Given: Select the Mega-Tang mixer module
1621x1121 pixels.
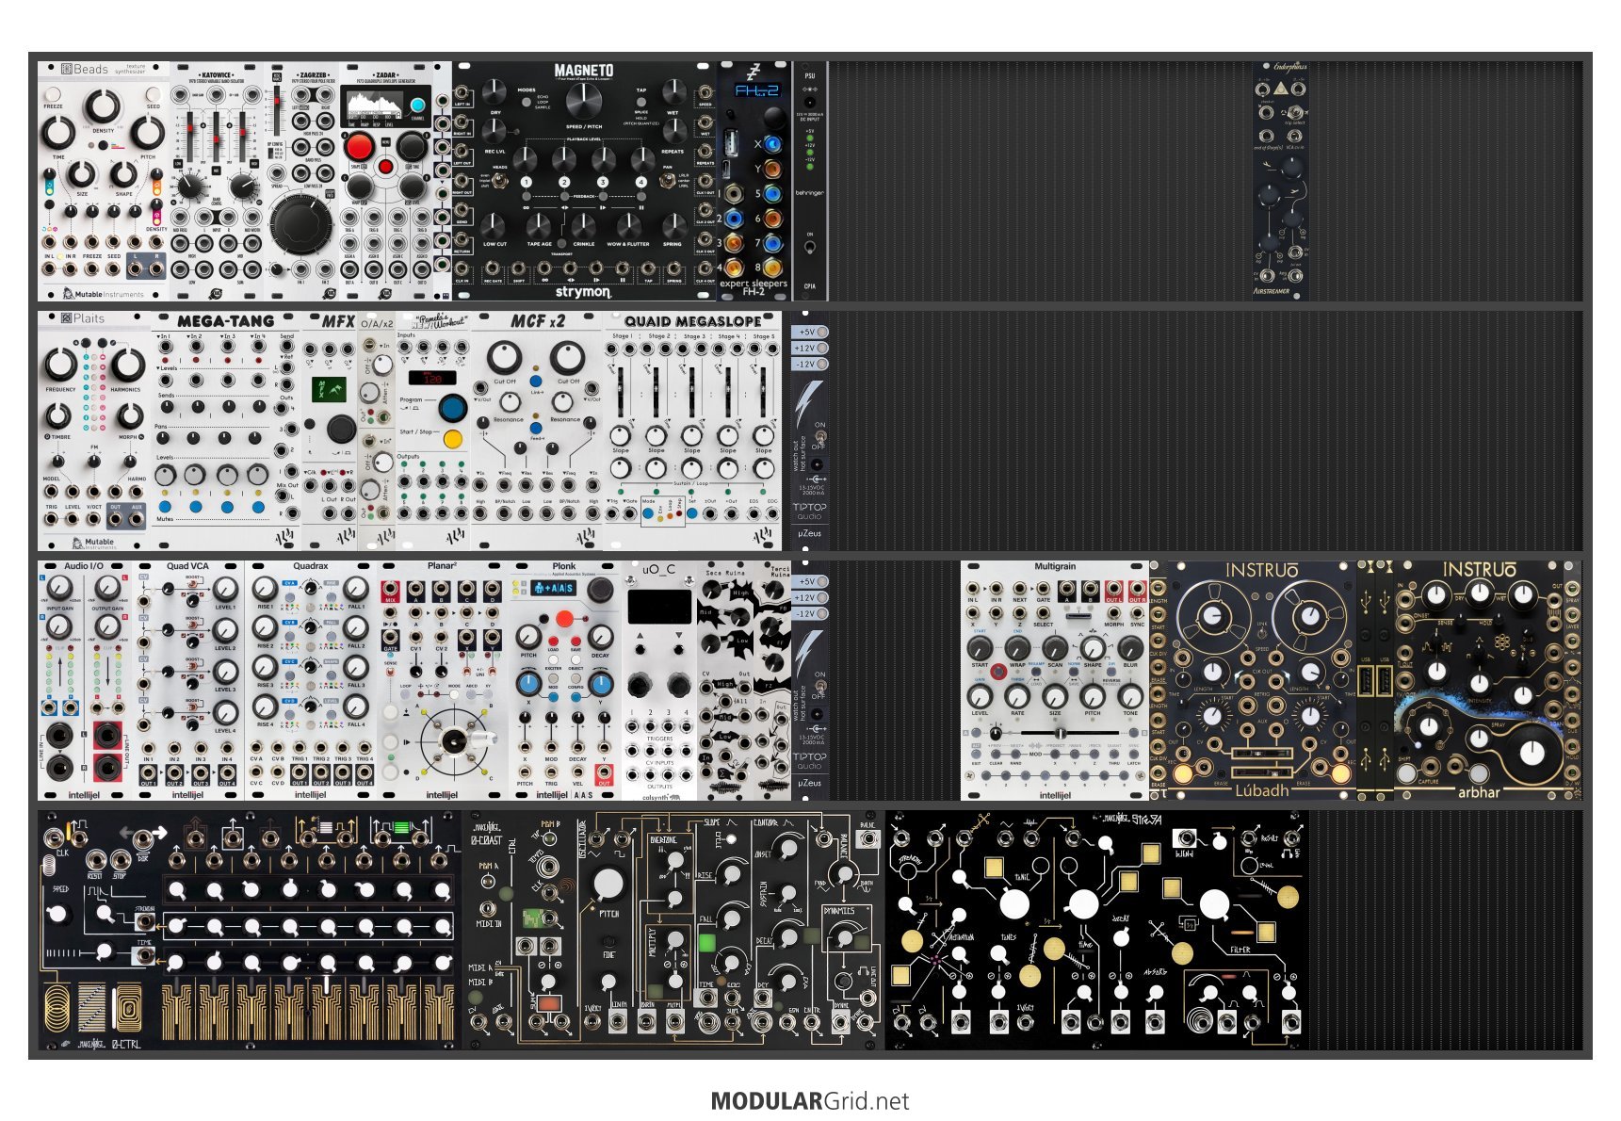Looking at the screenshot, I should click(x=226, y=431).
